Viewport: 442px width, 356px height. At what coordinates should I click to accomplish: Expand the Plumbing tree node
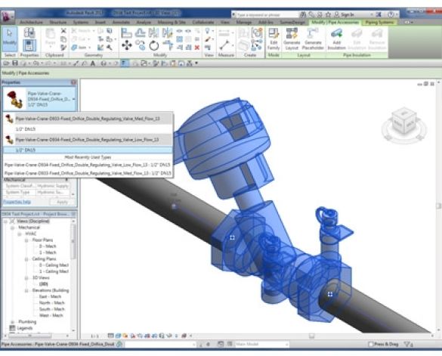(x=12, y=321)
